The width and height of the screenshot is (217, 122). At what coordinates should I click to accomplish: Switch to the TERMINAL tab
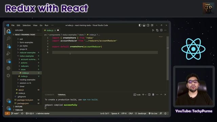(x=62, y=95)
